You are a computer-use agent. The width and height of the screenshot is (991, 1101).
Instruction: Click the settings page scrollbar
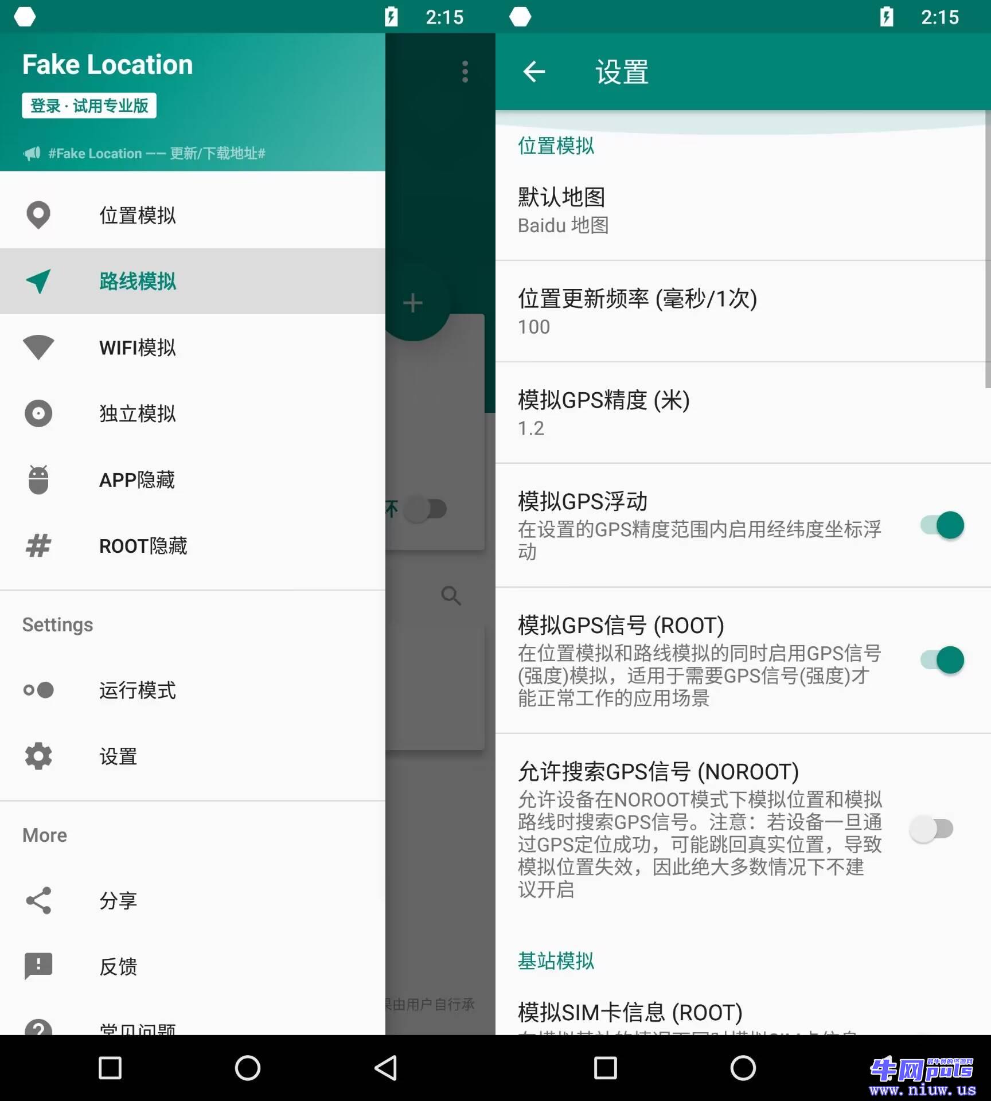[x=988, y=250]
